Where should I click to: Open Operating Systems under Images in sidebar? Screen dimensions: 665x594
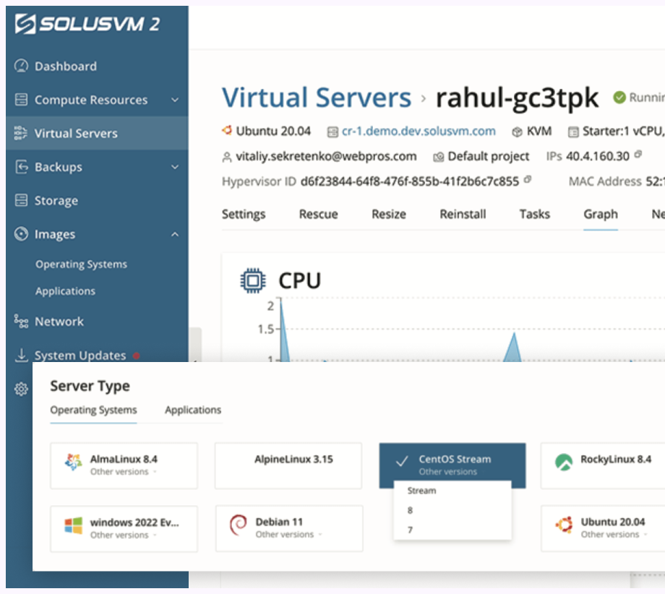click(82, 264)
